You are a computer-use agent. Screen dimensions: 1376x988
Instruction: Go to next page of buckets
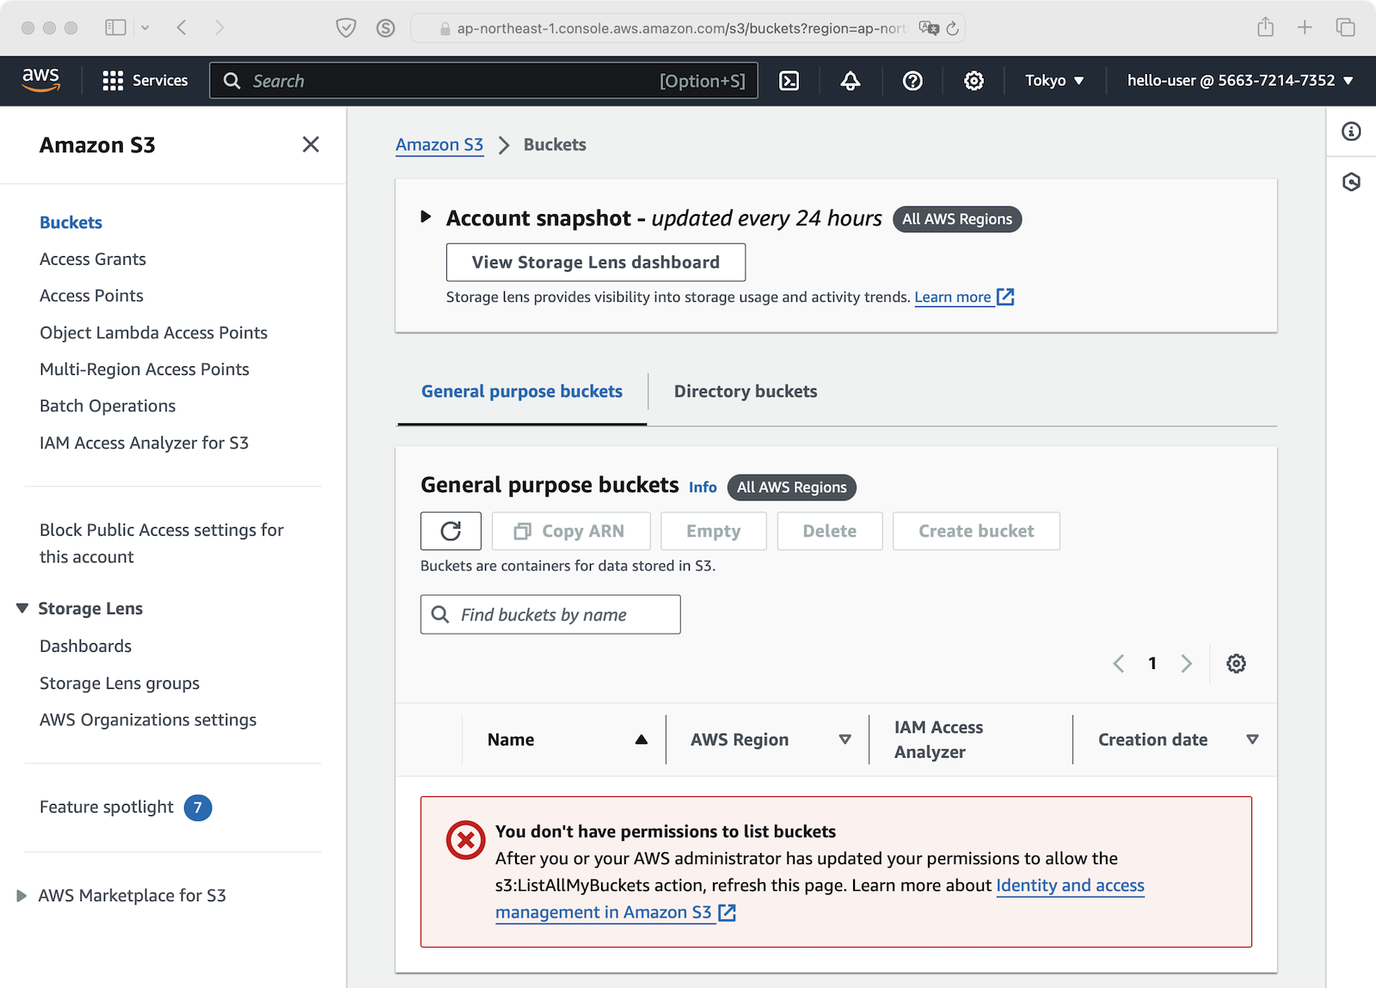pos(1187,663)
